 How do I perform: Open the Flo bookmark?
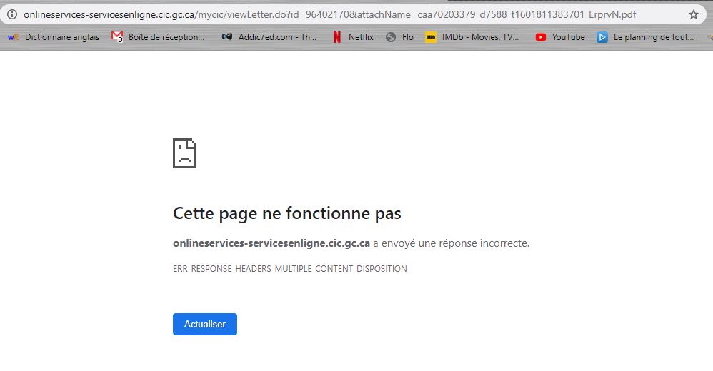[x=407, y=37]
